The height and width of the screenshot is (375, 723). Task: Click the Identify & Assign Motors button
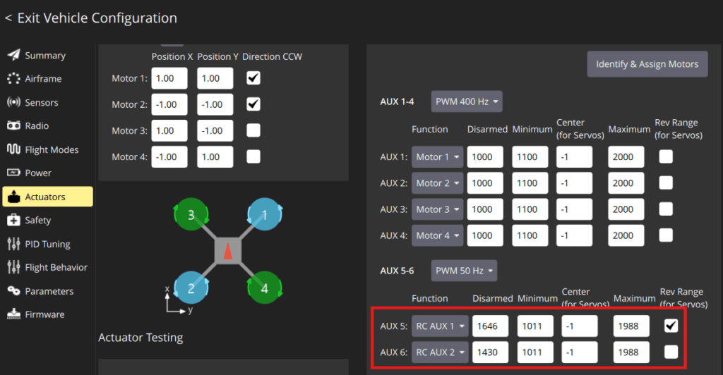coord(647,64)
